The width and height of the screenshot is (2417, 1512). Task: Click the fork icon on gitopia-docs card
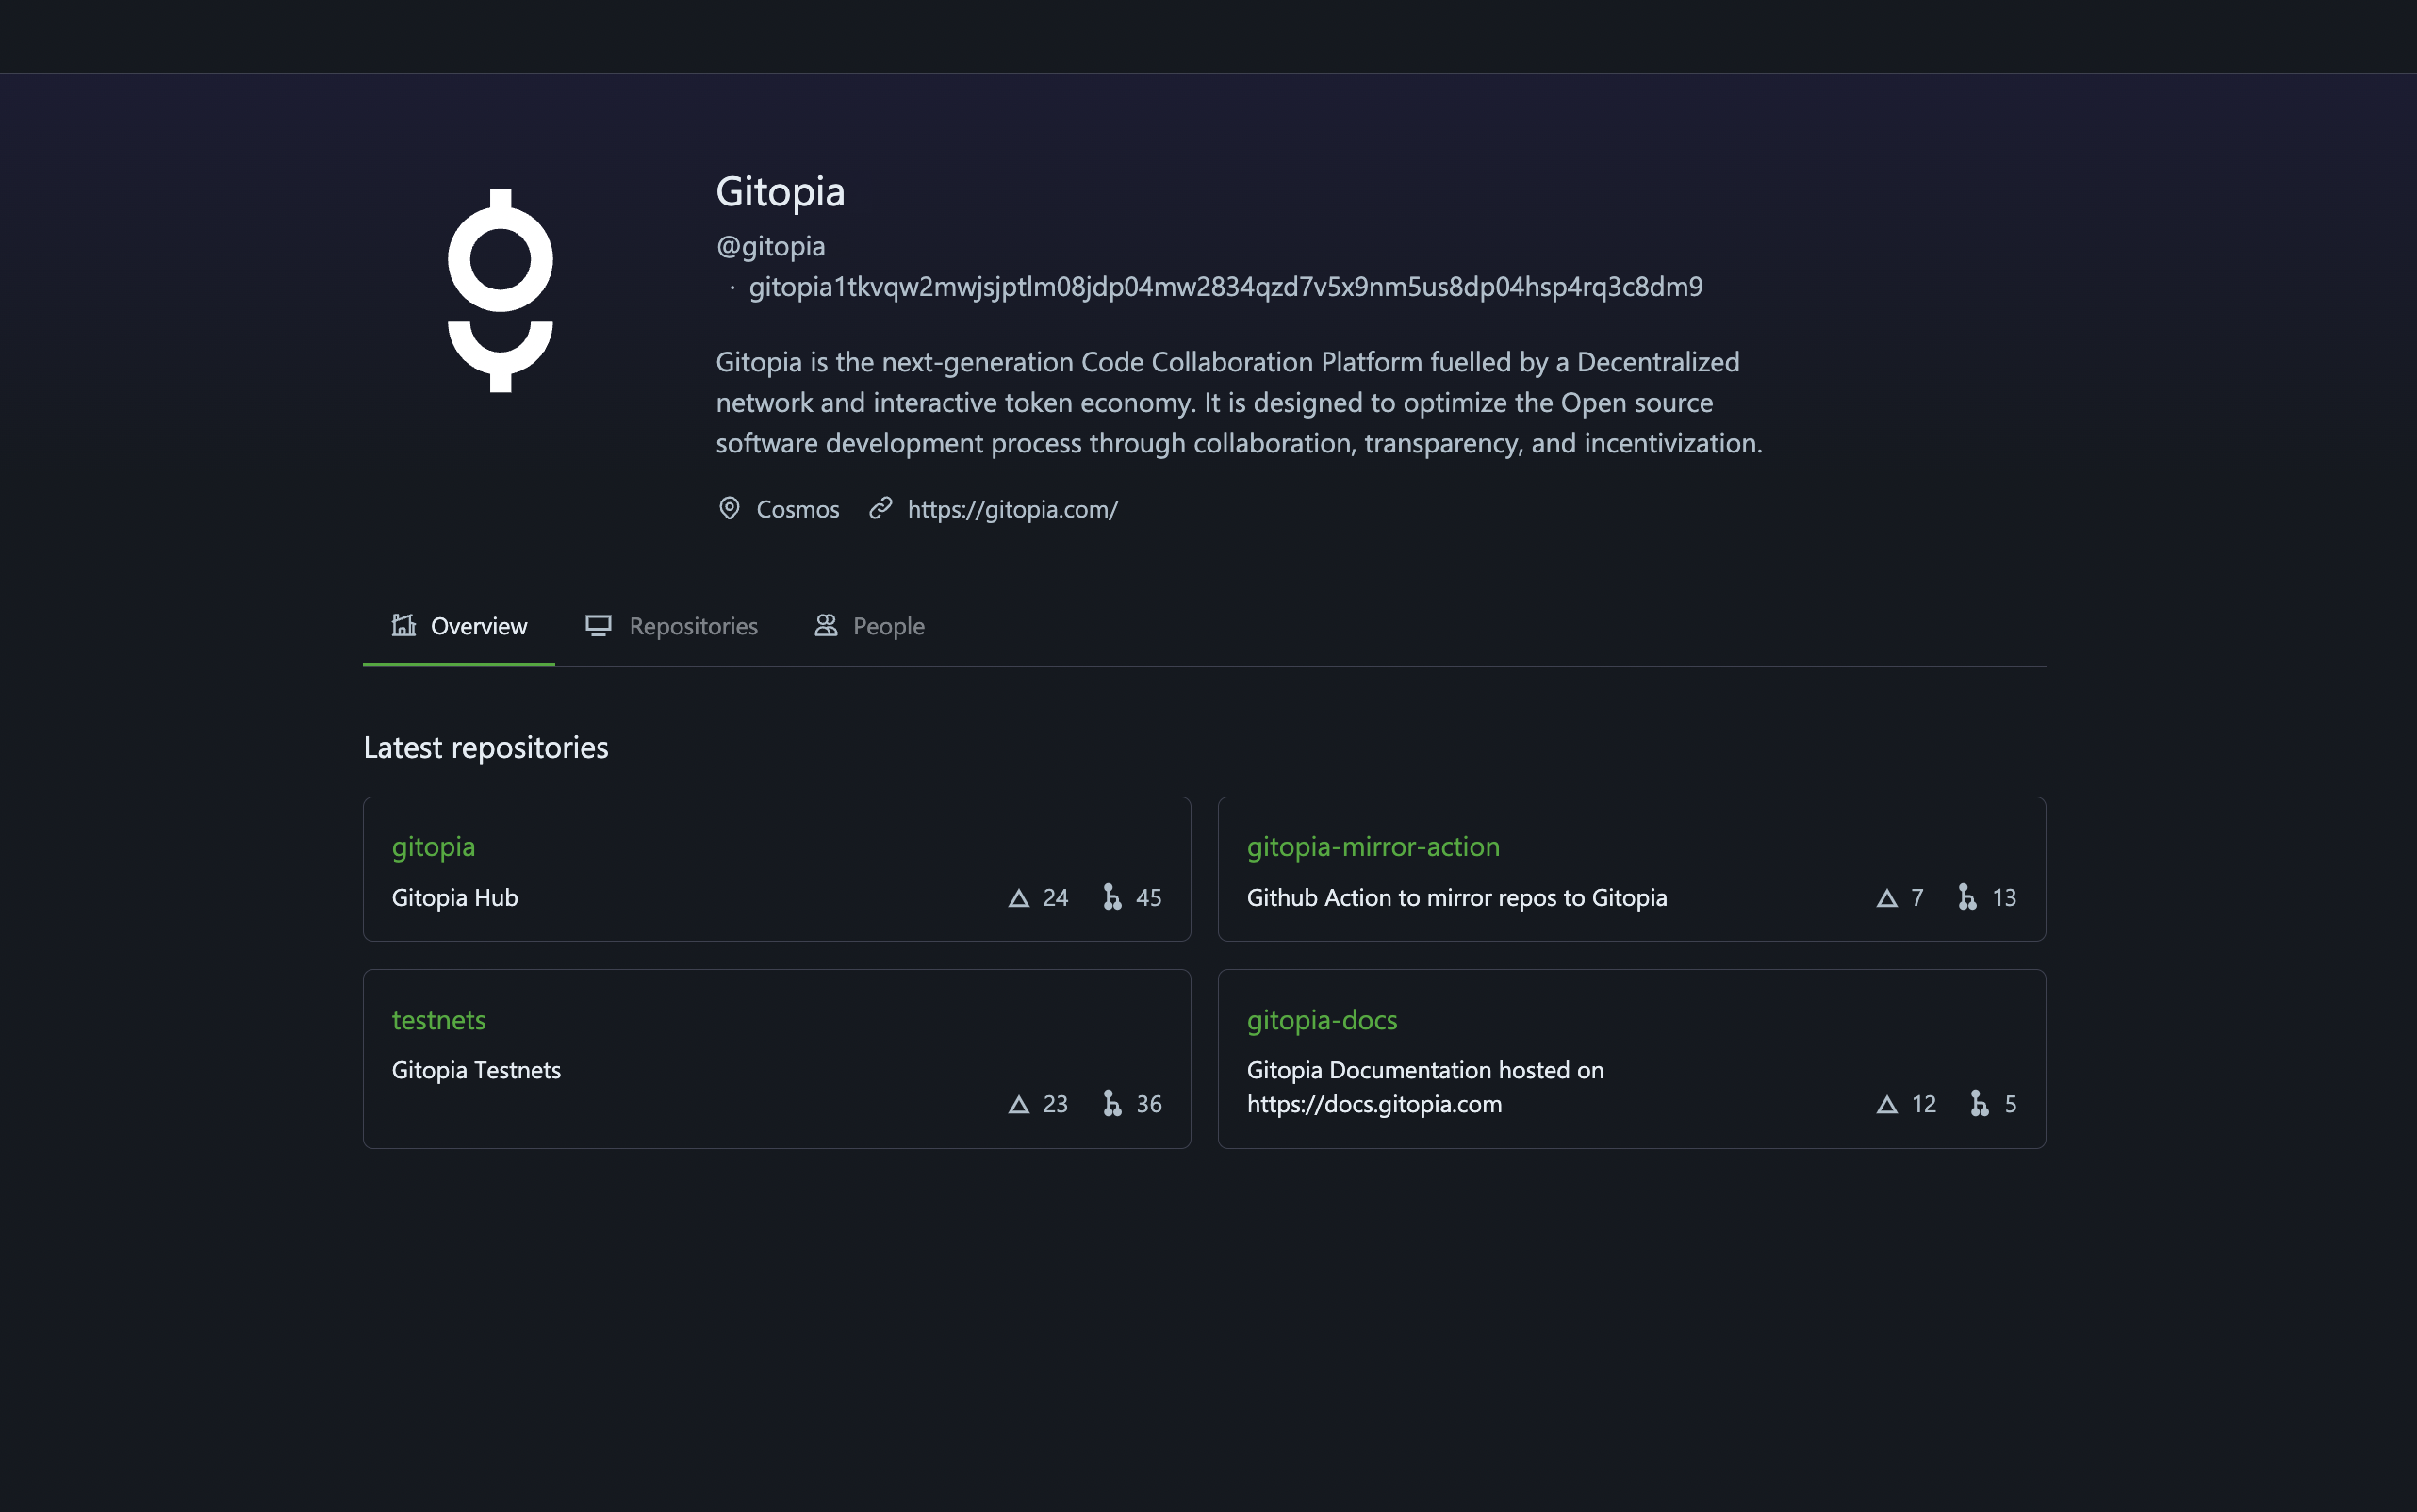pyautogui.click(x=1979, y=1103)
